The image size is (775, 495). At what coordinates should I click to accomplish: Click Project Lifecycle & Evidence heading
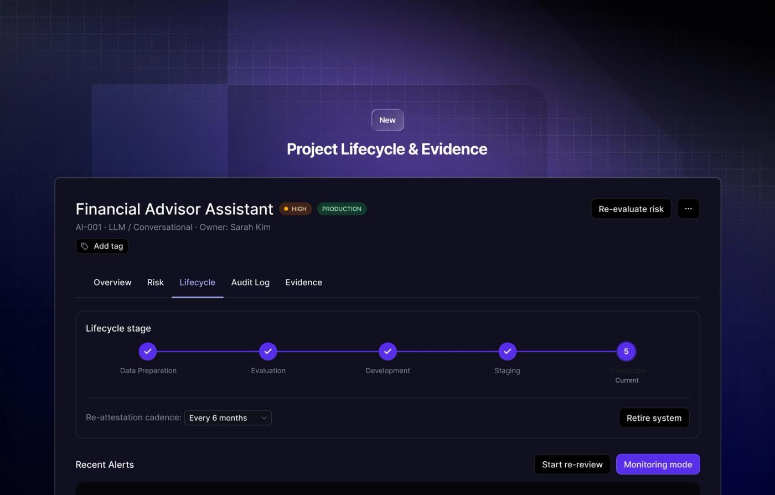pos(387,149)
